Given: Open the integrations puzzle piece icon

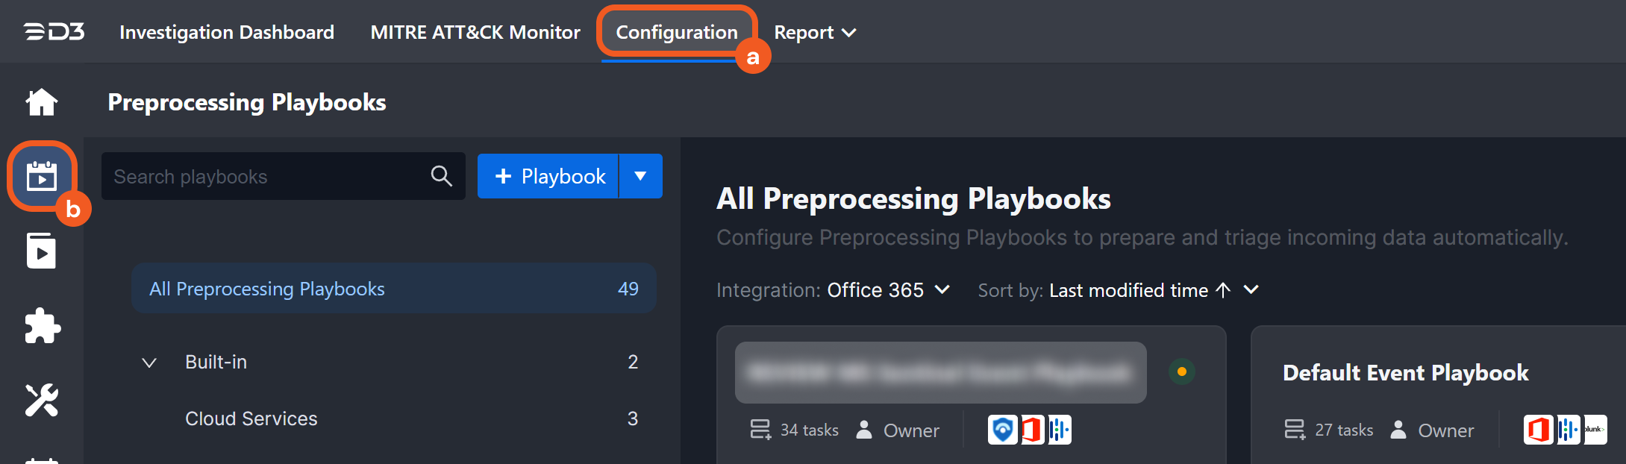Looking at the screenshot, I should (42, 326).
